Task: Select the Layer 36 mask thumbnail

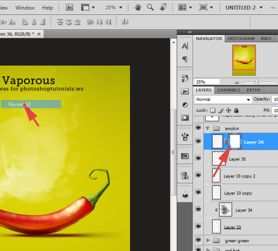Action: click(235, 141)
